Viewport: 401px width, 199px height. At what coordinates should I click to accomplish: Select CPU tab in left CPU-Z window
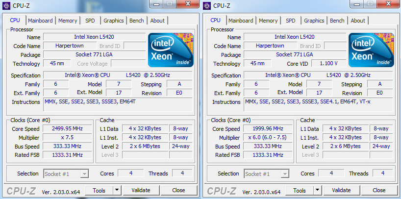pyautogui.click(x=15, y=20)
